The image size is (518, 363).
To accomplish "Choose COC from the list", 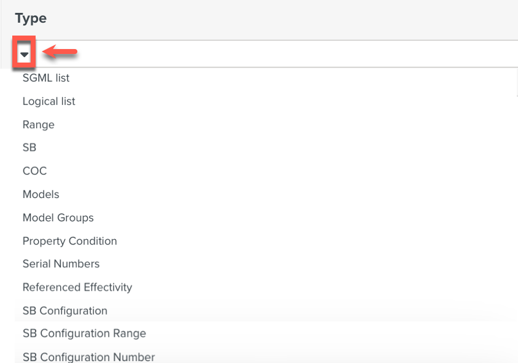I will coord(34,170).
